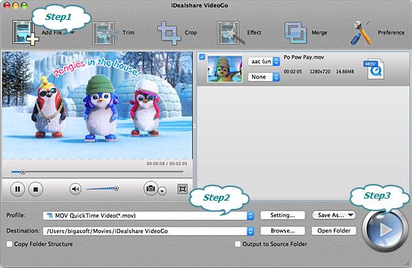
Task: Enable Copy Folder Structure
Action: click(10, 244)
